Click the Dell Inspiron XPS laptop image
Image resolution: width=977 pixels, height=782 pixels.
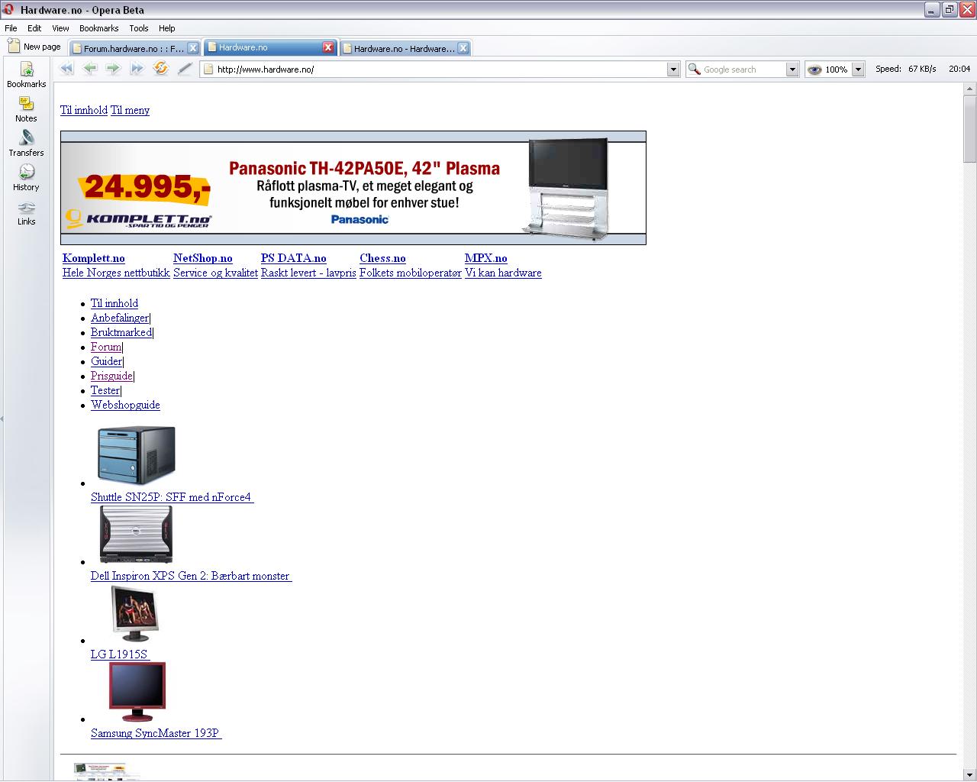[136, 535]
